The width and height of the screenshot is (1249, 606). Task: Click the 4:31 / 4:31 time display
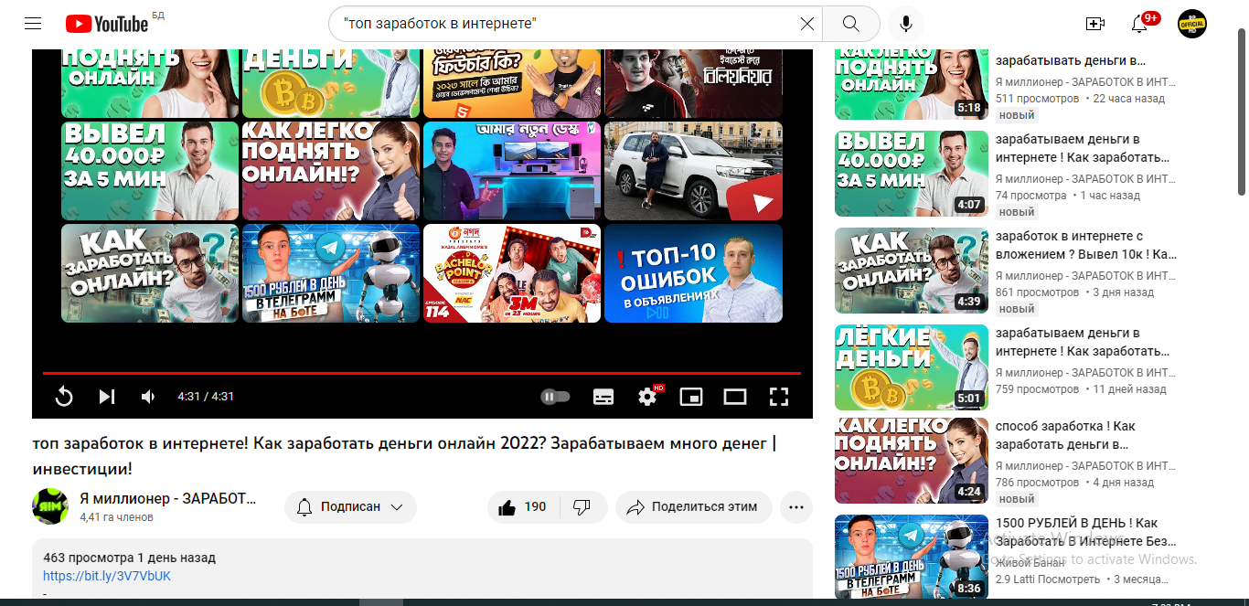[x=206, y=397]
